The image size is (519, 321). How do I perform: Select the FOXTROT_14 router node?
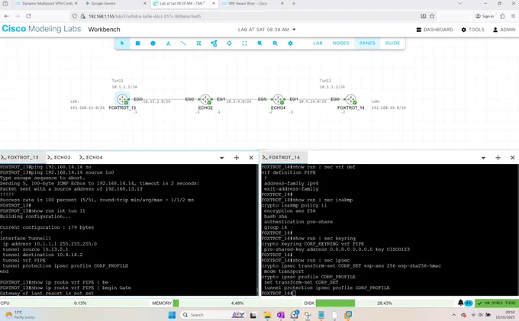pyautogui.click(x=350, y=99)
